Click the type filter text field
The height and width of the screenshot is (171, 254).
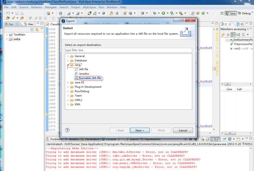128,50
